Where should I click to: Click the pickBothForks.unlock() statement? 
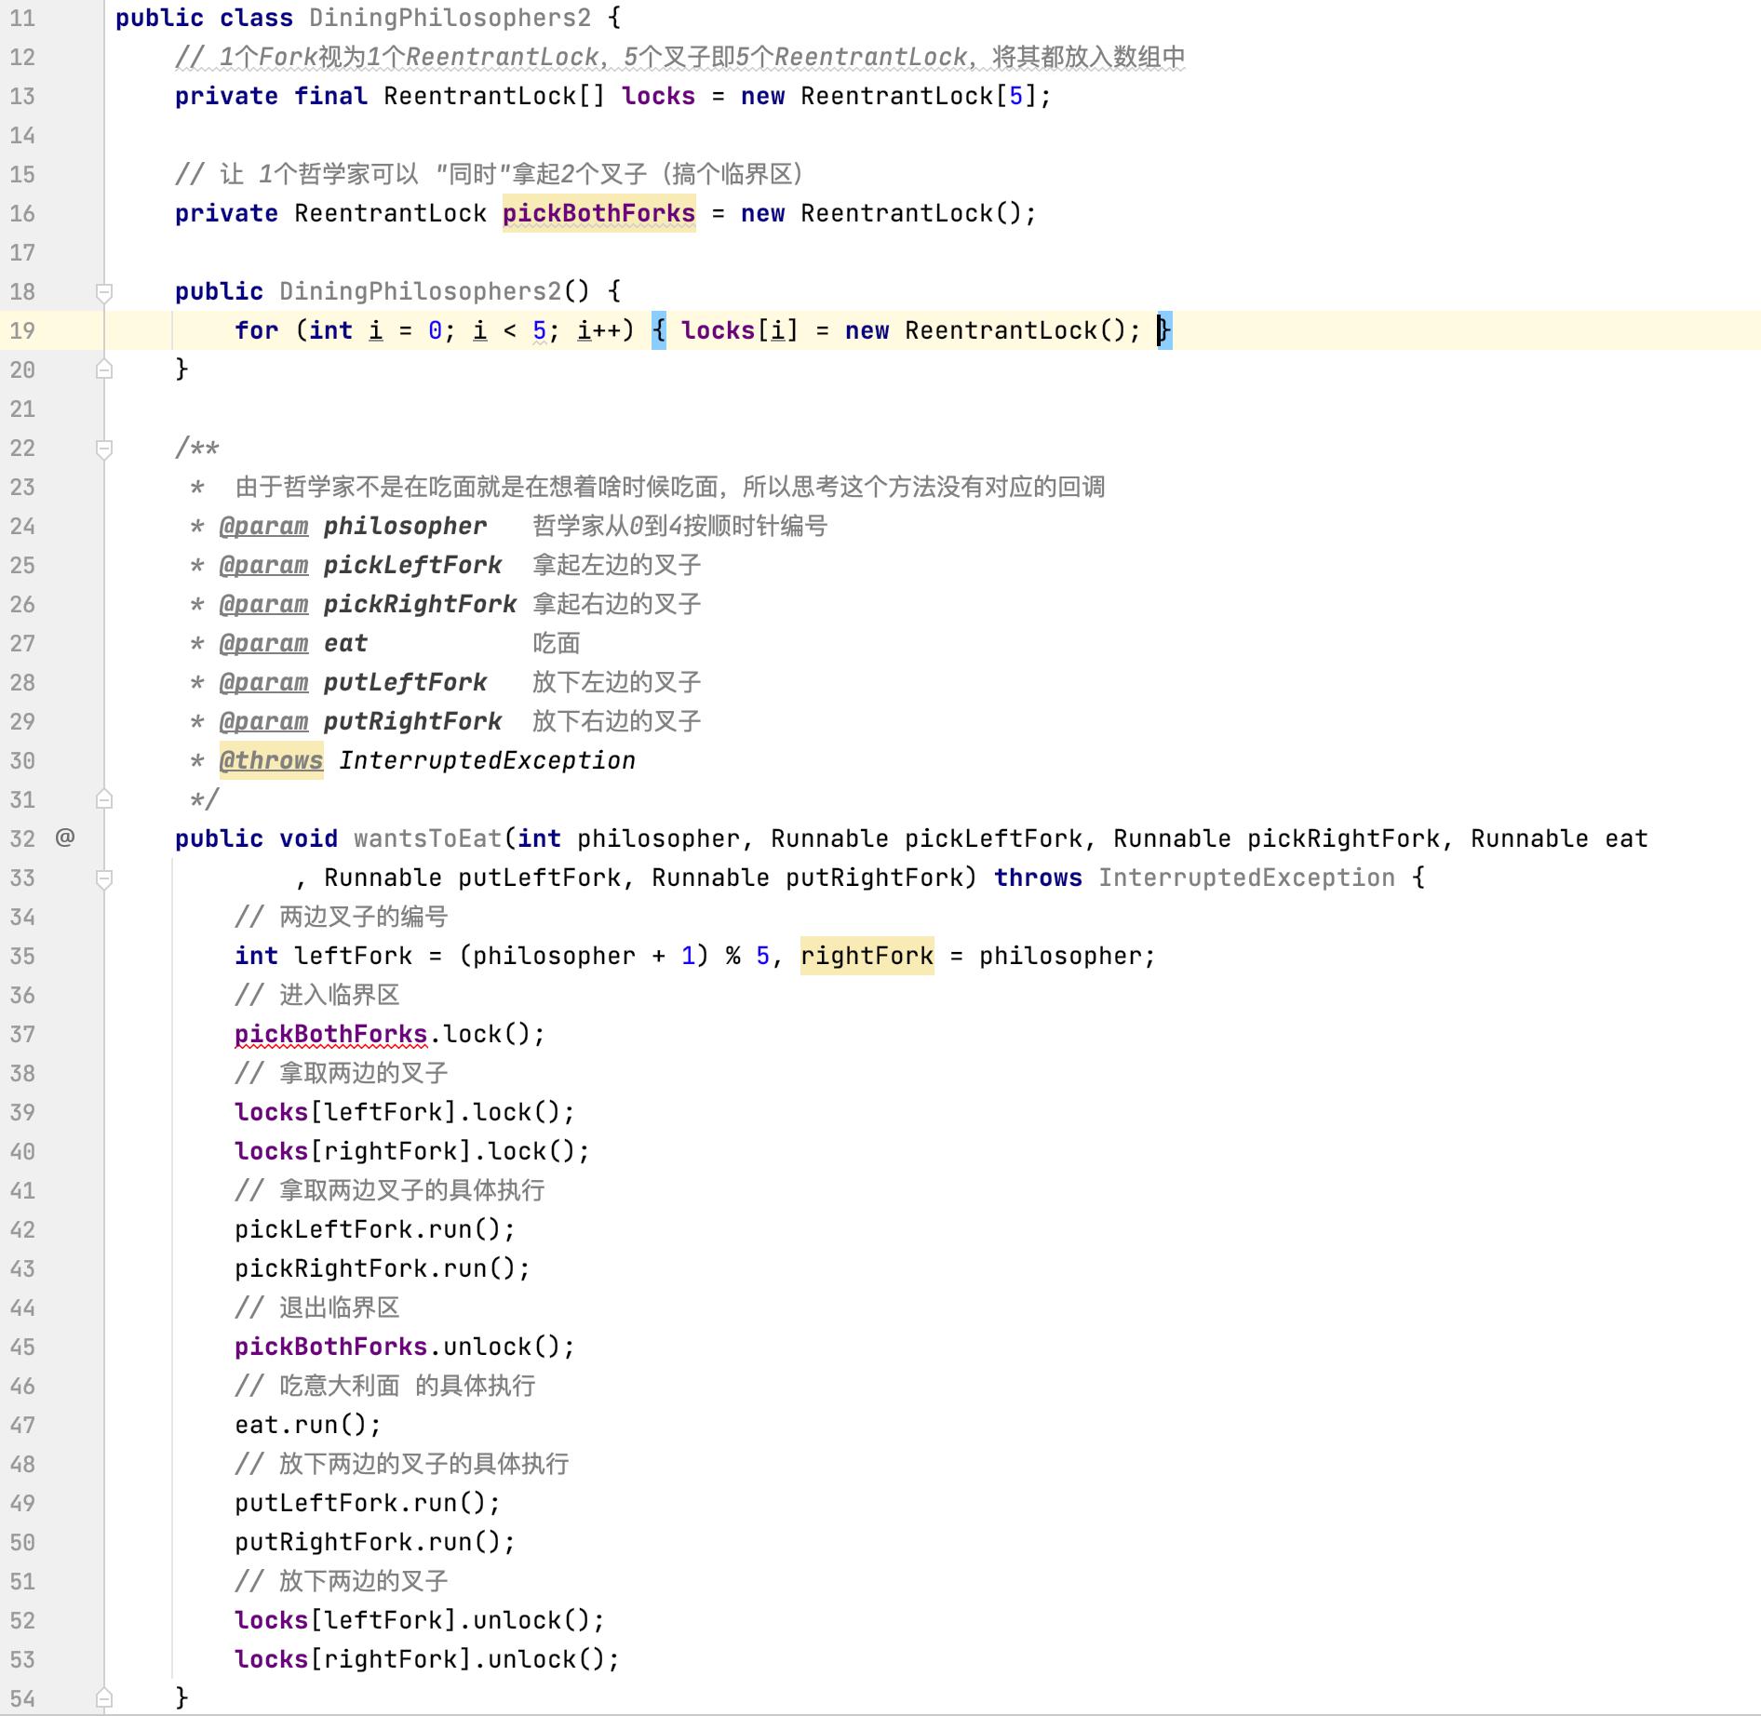[x=405, y=1347]
